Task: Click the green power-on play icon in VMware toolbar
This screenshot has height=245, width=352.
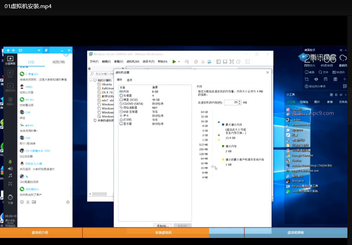Action: tap(174, 61)
